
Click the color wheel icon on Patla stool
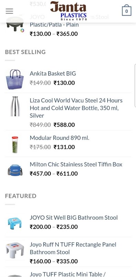point(22,30)
